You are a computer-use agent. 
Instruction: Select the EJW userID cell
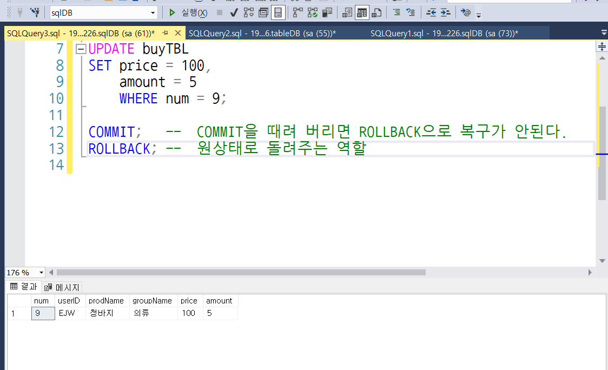click(70, 313)
